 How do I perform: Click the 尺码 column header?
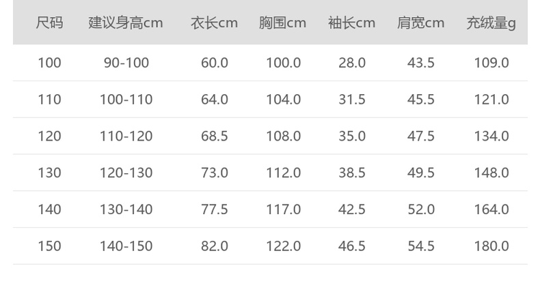[x=49, y=23]
